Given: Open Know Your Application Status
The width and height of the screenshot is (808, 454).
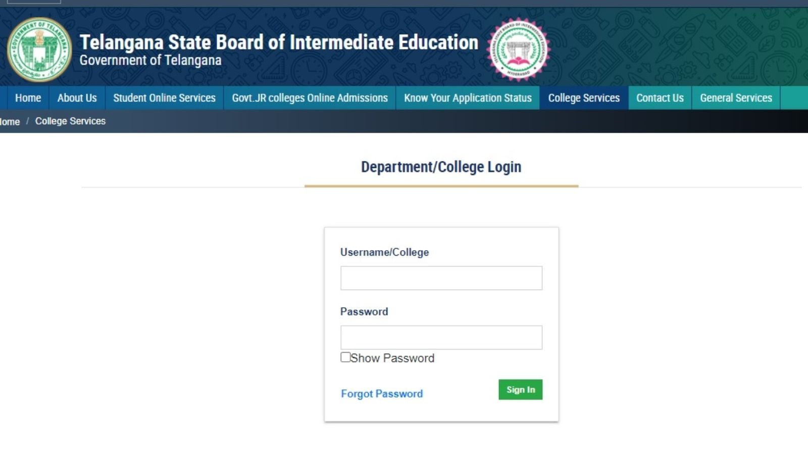Looking at the screenshot, I should [x=468, y=98].
